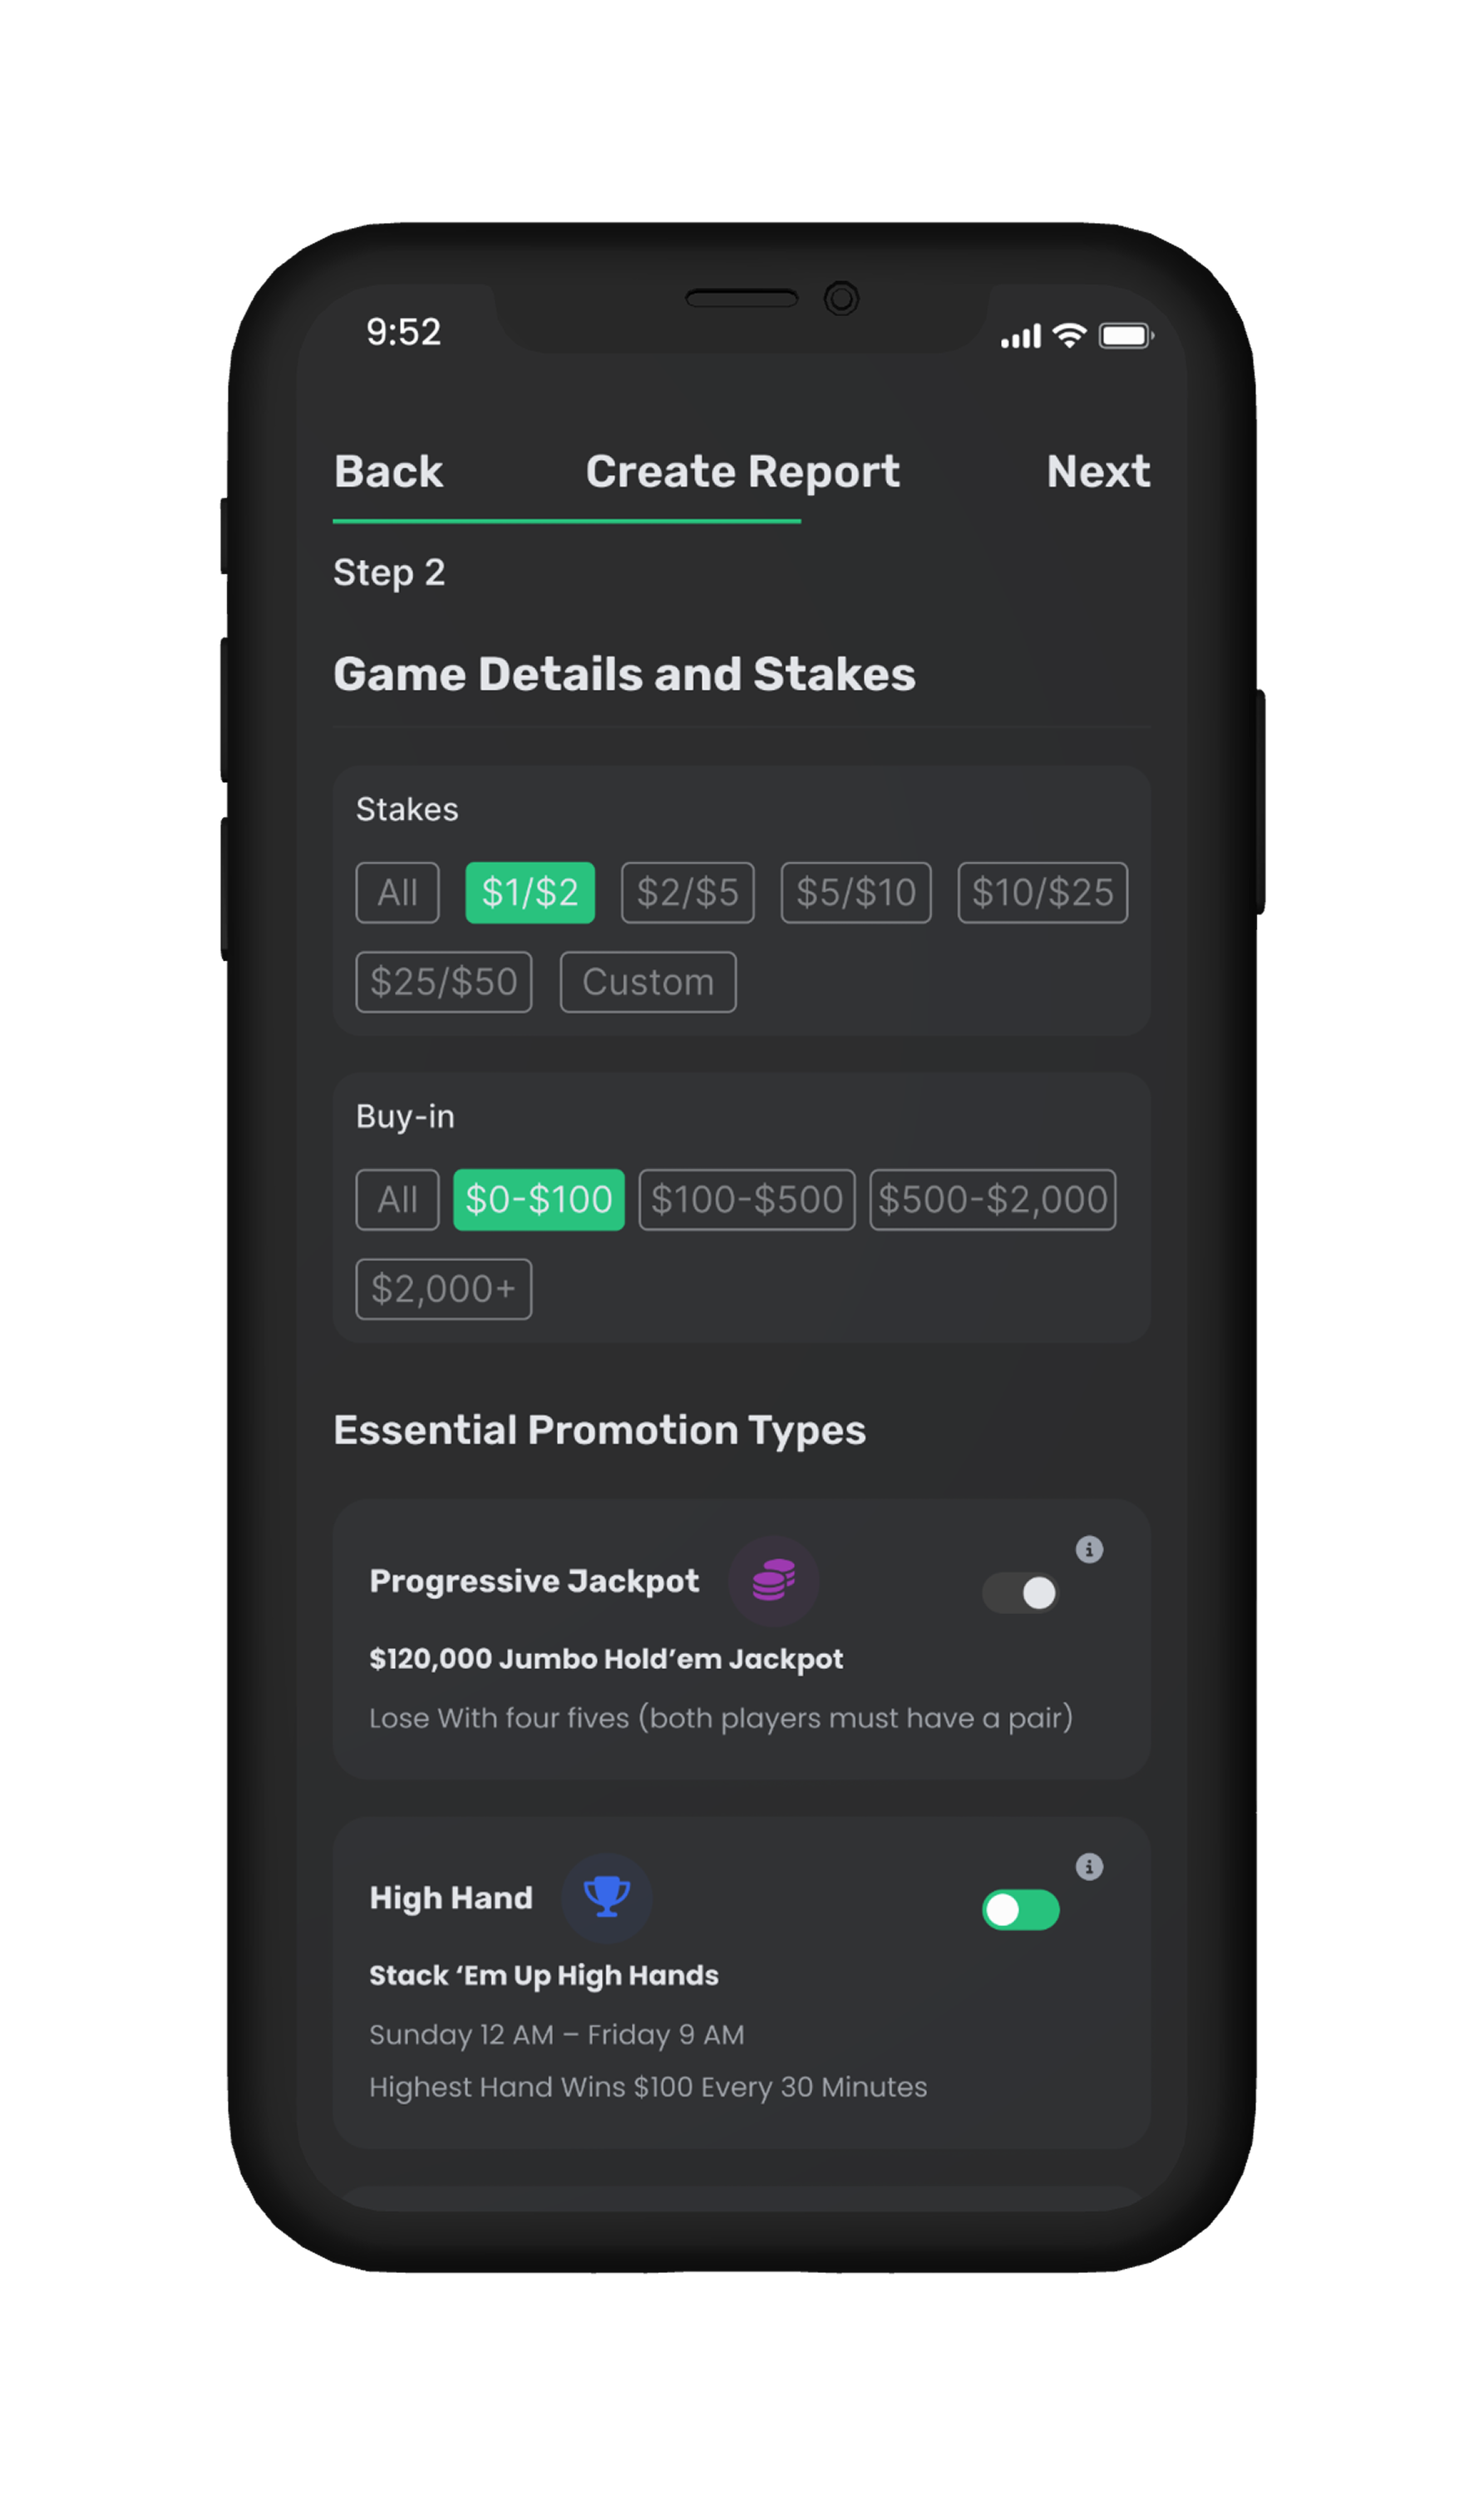Select Custom stakes option
1484x2496 pixels.
(x=648, y=982)
